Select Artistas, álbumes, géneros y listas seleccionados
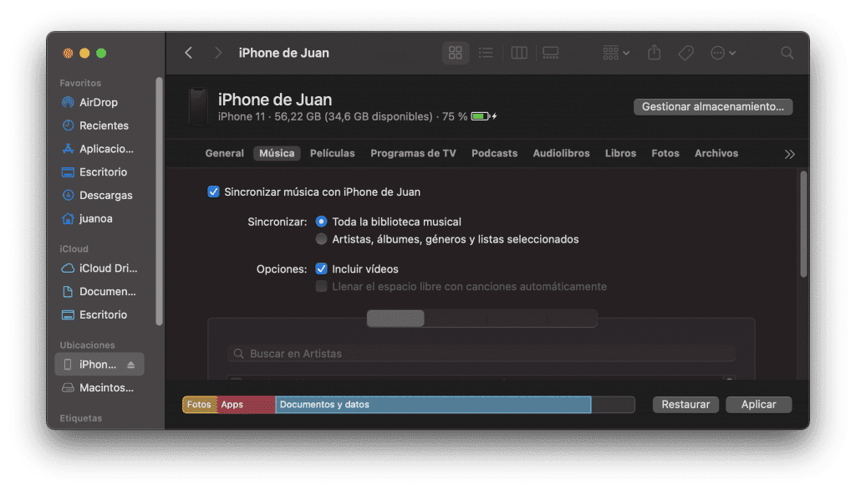856x491 pixels. (321, 239)
